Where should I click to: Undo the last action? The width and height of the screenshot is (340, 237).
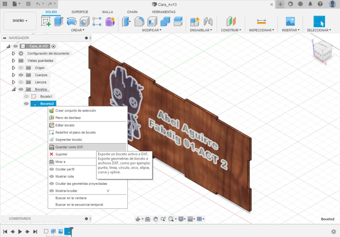point(38,4)
